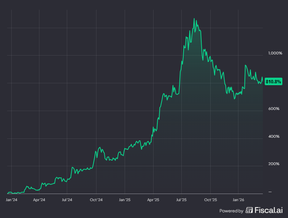This screenshot has width=288, height=218.
Task: Click the Jan '25 x-axis label
Action: click(125, 200)
